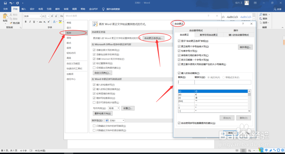This screenshot has height=154, width=285.
Task: Switch to AutoFormat As You Type tab
Action: [239, 35]
